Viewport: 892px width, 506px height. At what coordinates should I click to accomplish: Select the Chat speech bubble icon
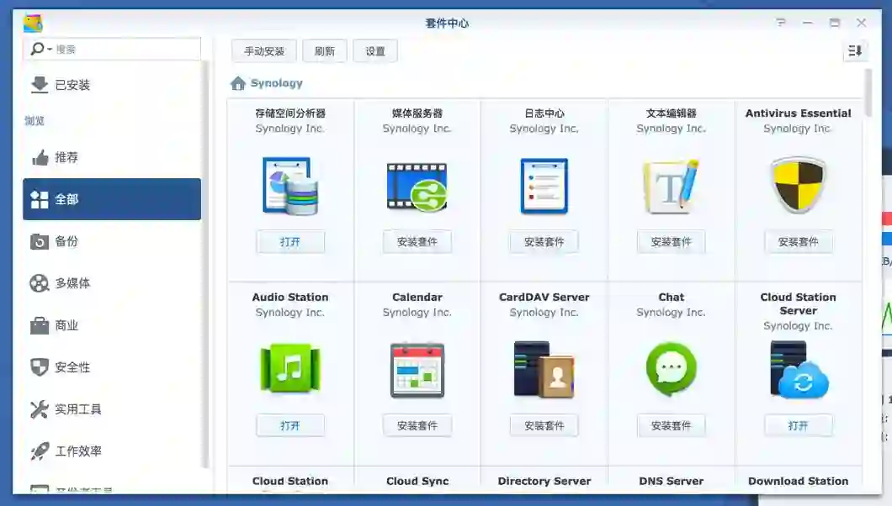point(672,369)
